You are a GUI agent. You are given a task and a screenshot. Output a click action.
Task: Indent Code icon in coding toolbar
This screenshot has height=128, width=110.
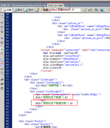[x=2, y=79]
